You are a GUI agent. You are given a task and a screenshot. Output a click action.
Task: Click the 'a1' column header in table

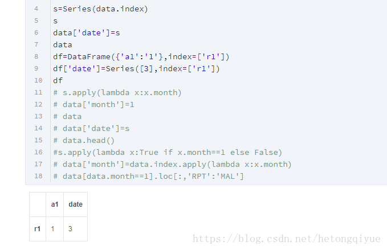(55, 204)
